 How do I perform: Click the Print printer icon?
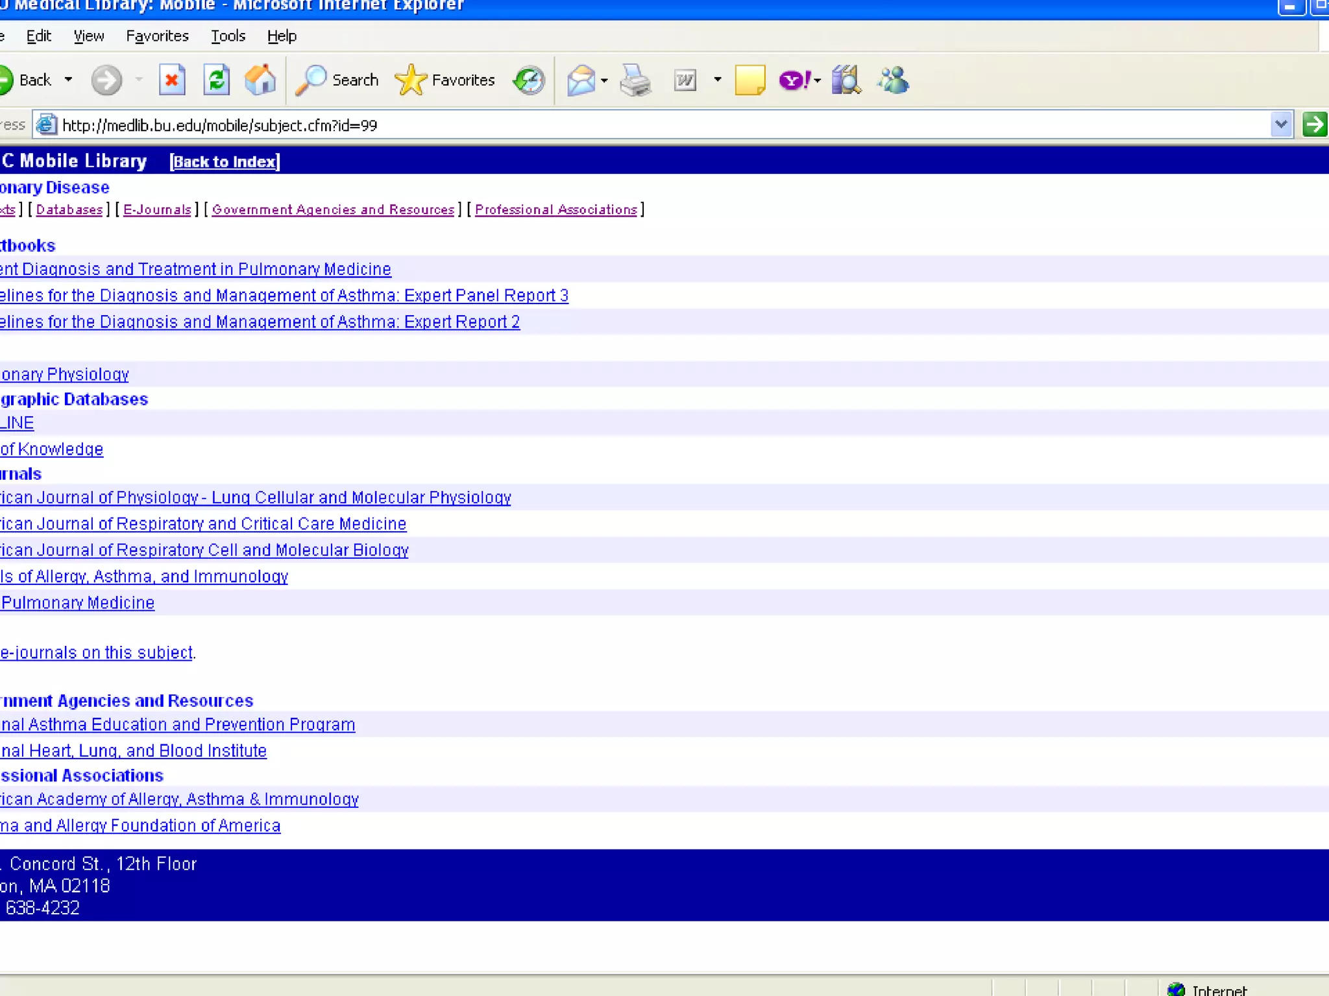(635, 80)
